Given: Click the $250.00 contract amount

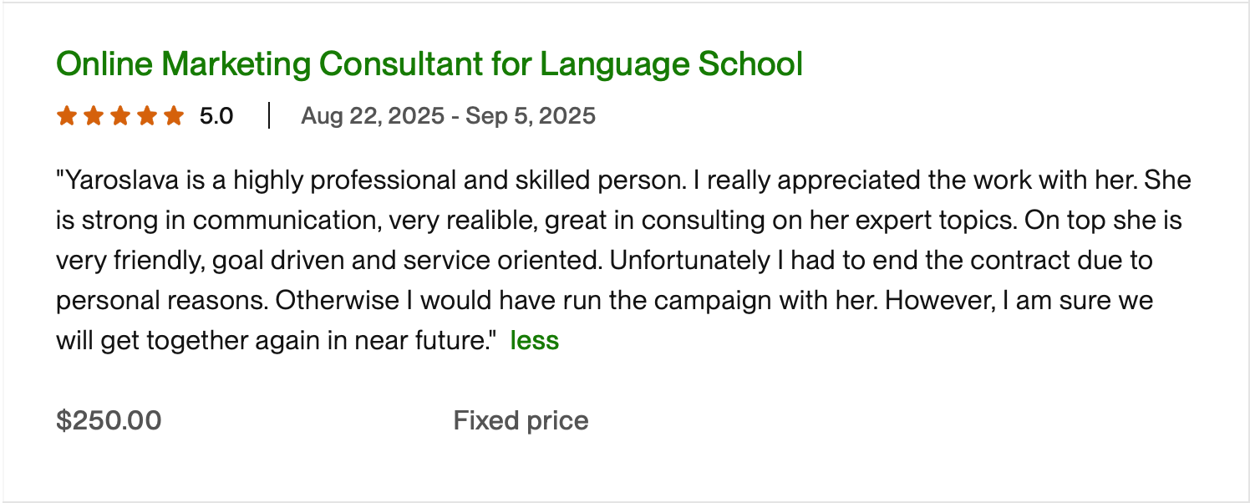Looking at the screenshot, I should point(109,420).
